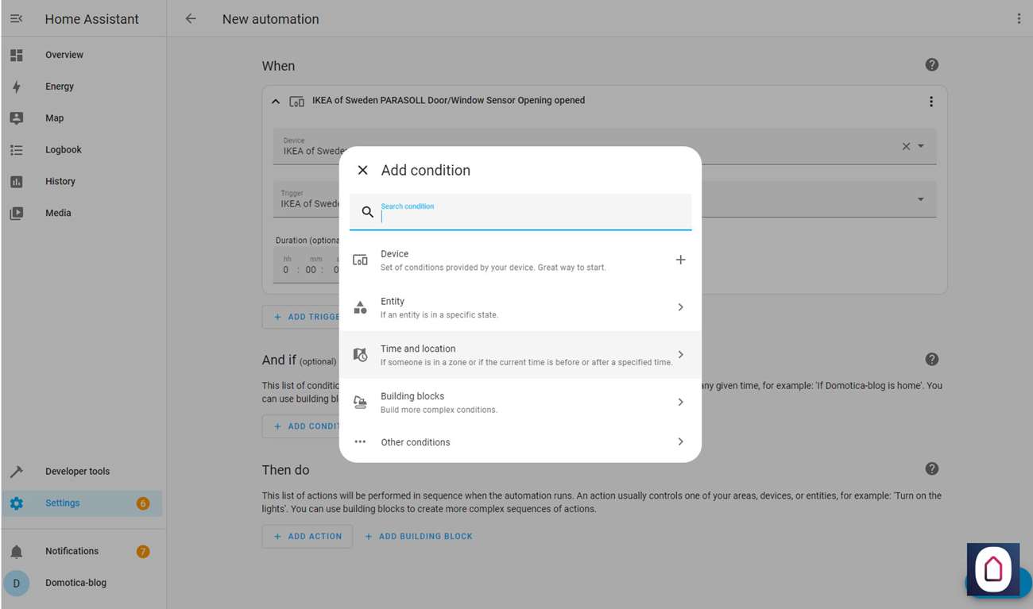Expand Time and location conditions
The height and width of the screenshot is (609, 1033).
[520, 355]
